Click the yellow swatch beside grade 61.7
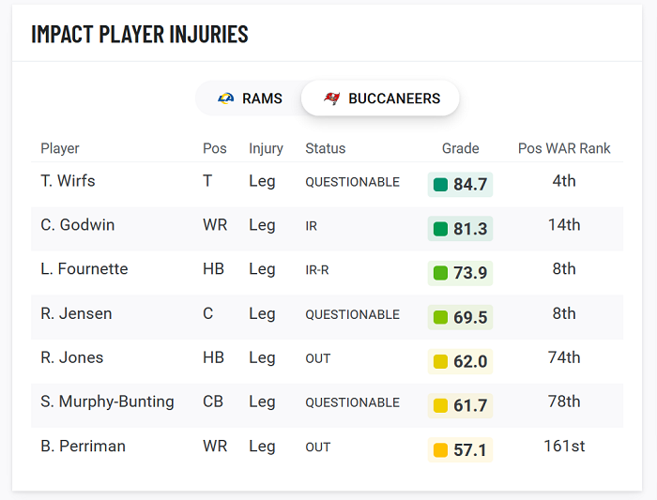The image size is (657, 500). (x=440, y=406)
